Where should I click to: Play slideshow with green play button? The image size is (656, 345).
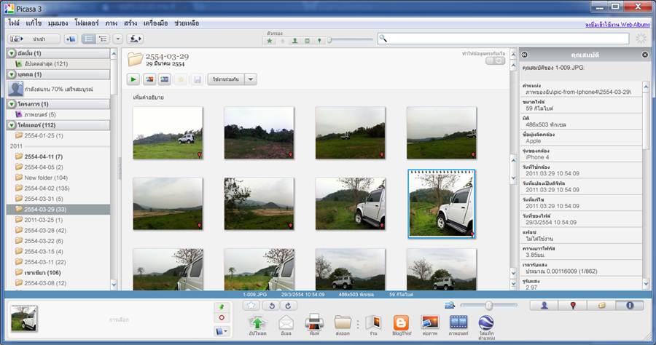point(133,79)
